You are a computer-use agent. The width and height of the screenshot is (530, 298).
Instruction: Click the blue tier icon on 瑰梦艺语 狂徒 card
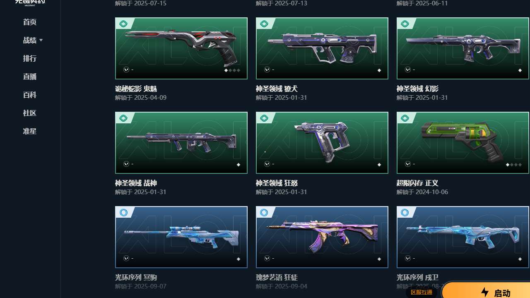coord(264,213)
